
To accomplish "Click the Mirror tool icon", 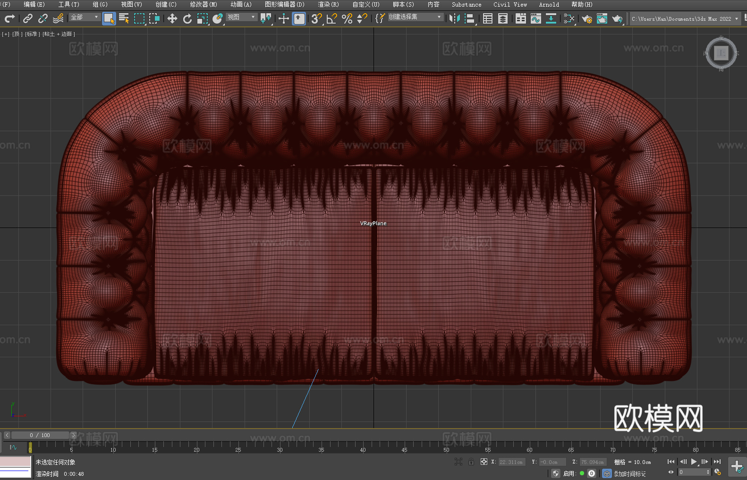I will pyautogui.click(x=454, y=18).
